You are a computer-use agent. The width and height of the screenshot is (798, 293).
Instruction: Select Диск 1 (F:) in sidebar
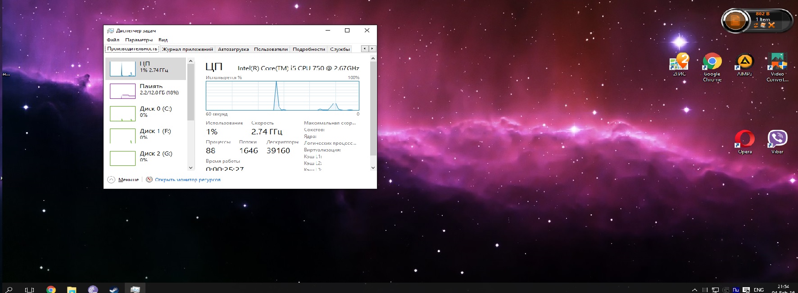click(x=145, y=136)
